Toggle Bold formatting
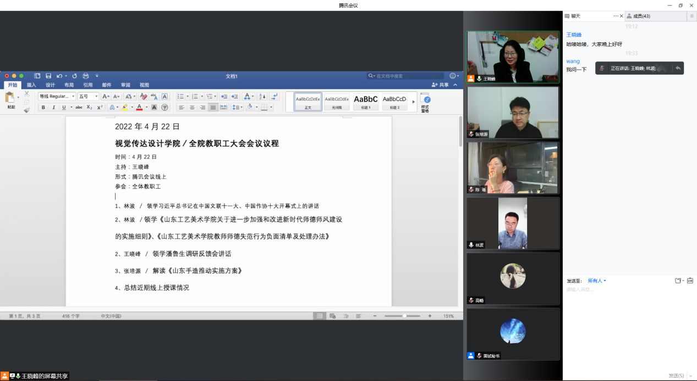697x381 pixels. 43,108
